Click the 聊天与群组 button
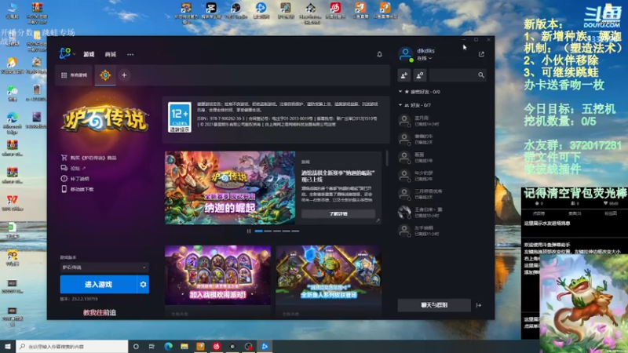The image size is (628, 353). (x=434, y=305)
